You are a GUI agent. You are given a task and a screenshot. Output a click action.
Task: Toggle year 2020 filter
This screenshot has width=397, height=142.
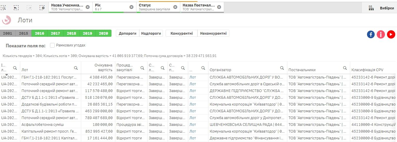tap(104, 34)
